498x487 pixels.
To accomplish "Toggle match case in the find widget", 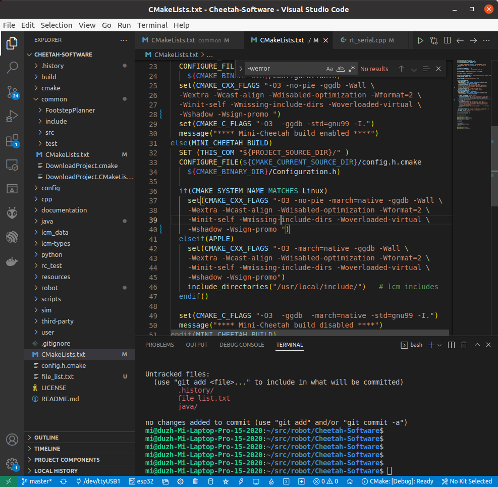I will tap(329, 68).
